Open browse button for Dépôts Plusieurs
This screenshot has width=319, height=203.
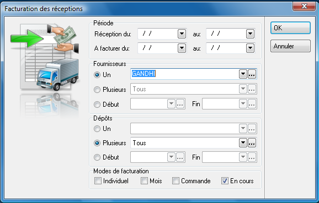tap(252, 143)
